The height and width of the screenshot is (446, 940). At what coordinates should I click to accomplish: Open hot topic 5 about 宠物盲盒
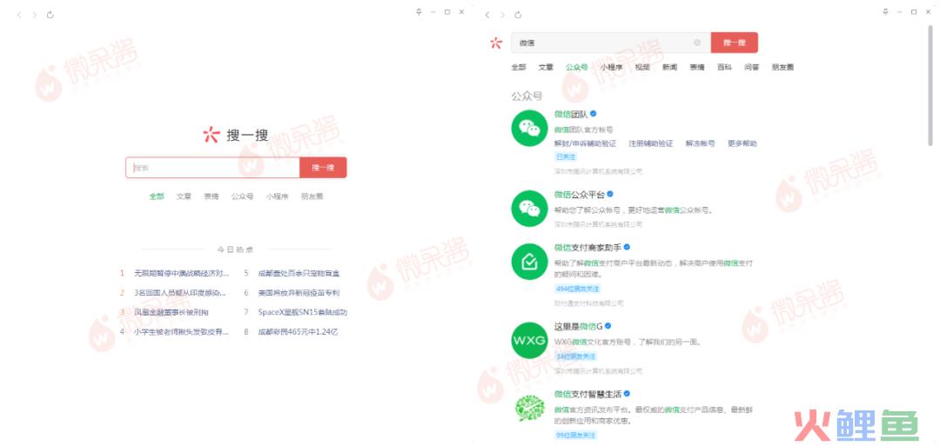point(299,274)
